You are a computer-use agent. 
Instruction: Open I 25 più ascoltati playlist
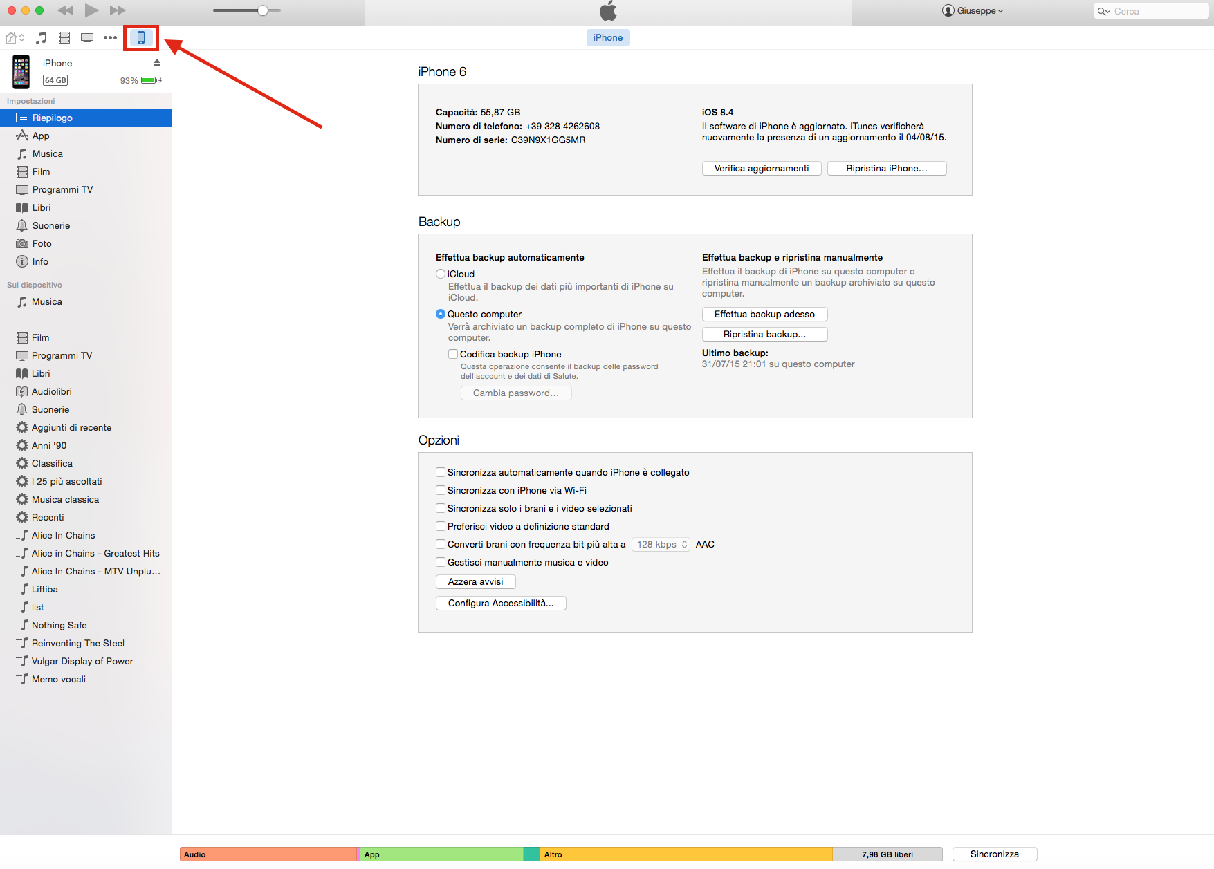(86, 481)
